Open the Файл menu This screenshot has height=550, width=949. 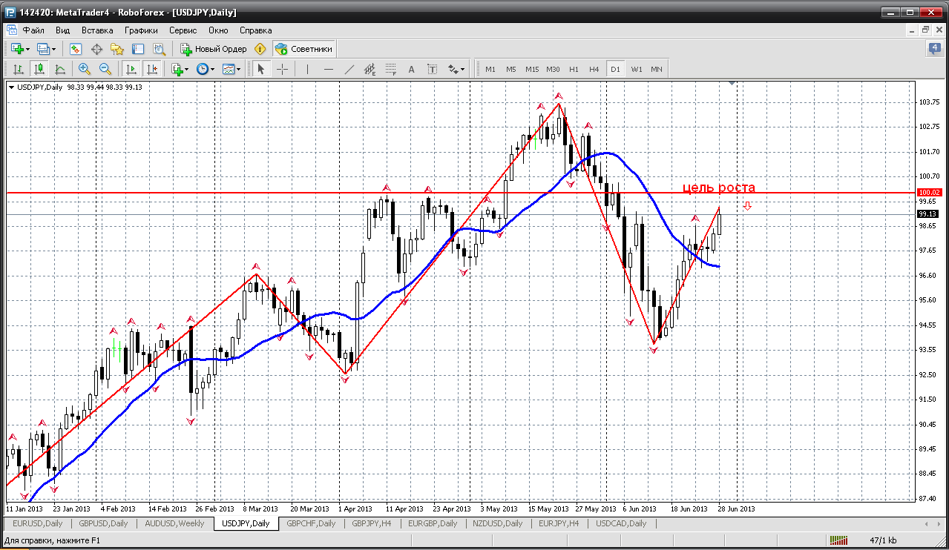coord(33,30)
